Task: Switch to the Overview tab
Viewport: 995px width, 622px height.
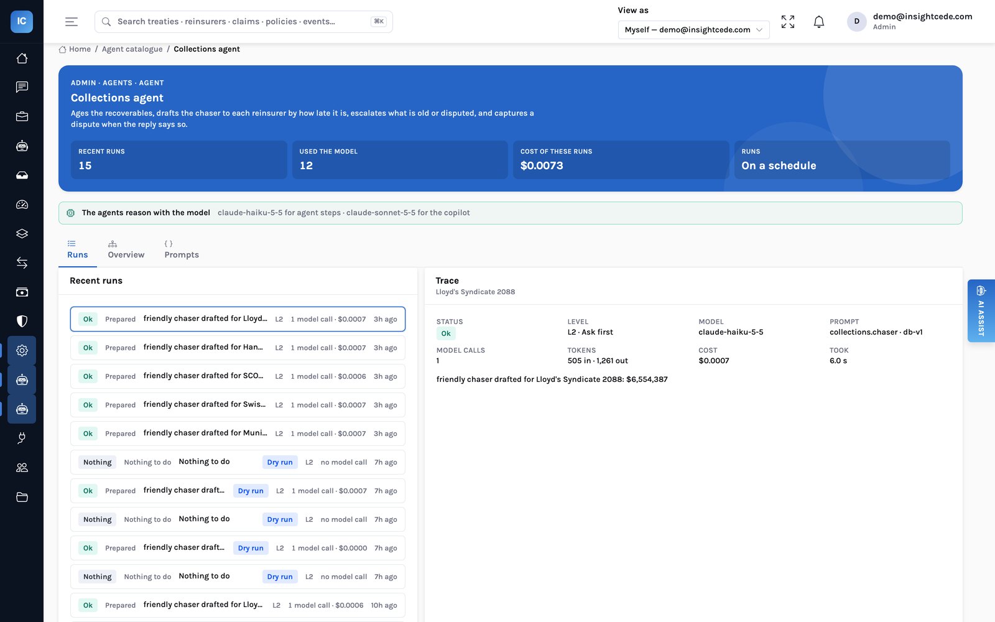Action: tap(126, 249)
